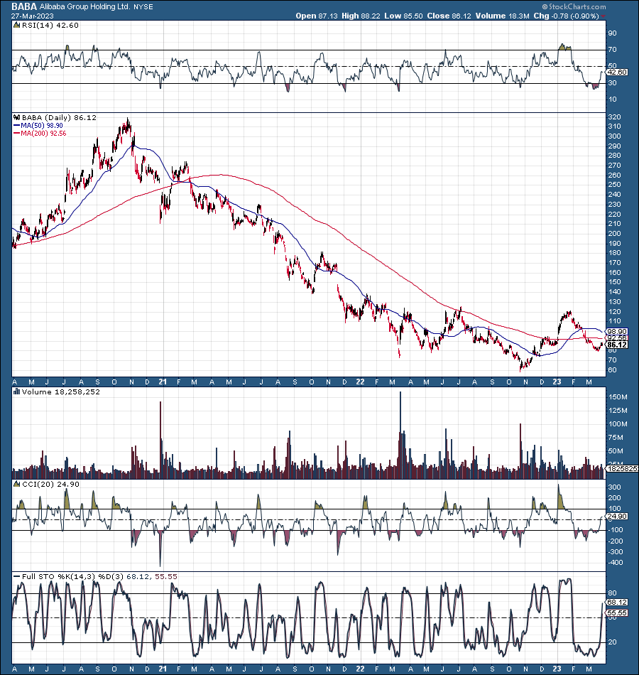This screenshot has width=639, height=675.
Task: Click the BABA ticker symbol title
Action: (24, 6)
